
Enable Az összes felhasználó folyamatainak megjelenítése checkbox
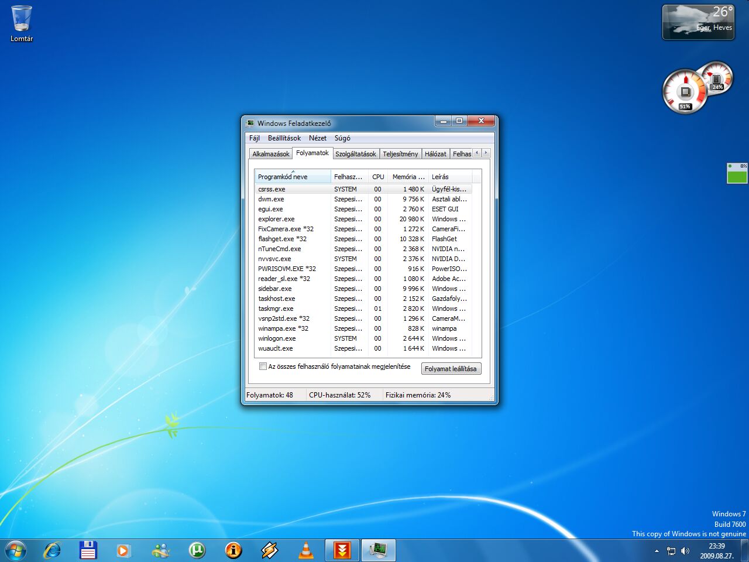coord(263,366)
